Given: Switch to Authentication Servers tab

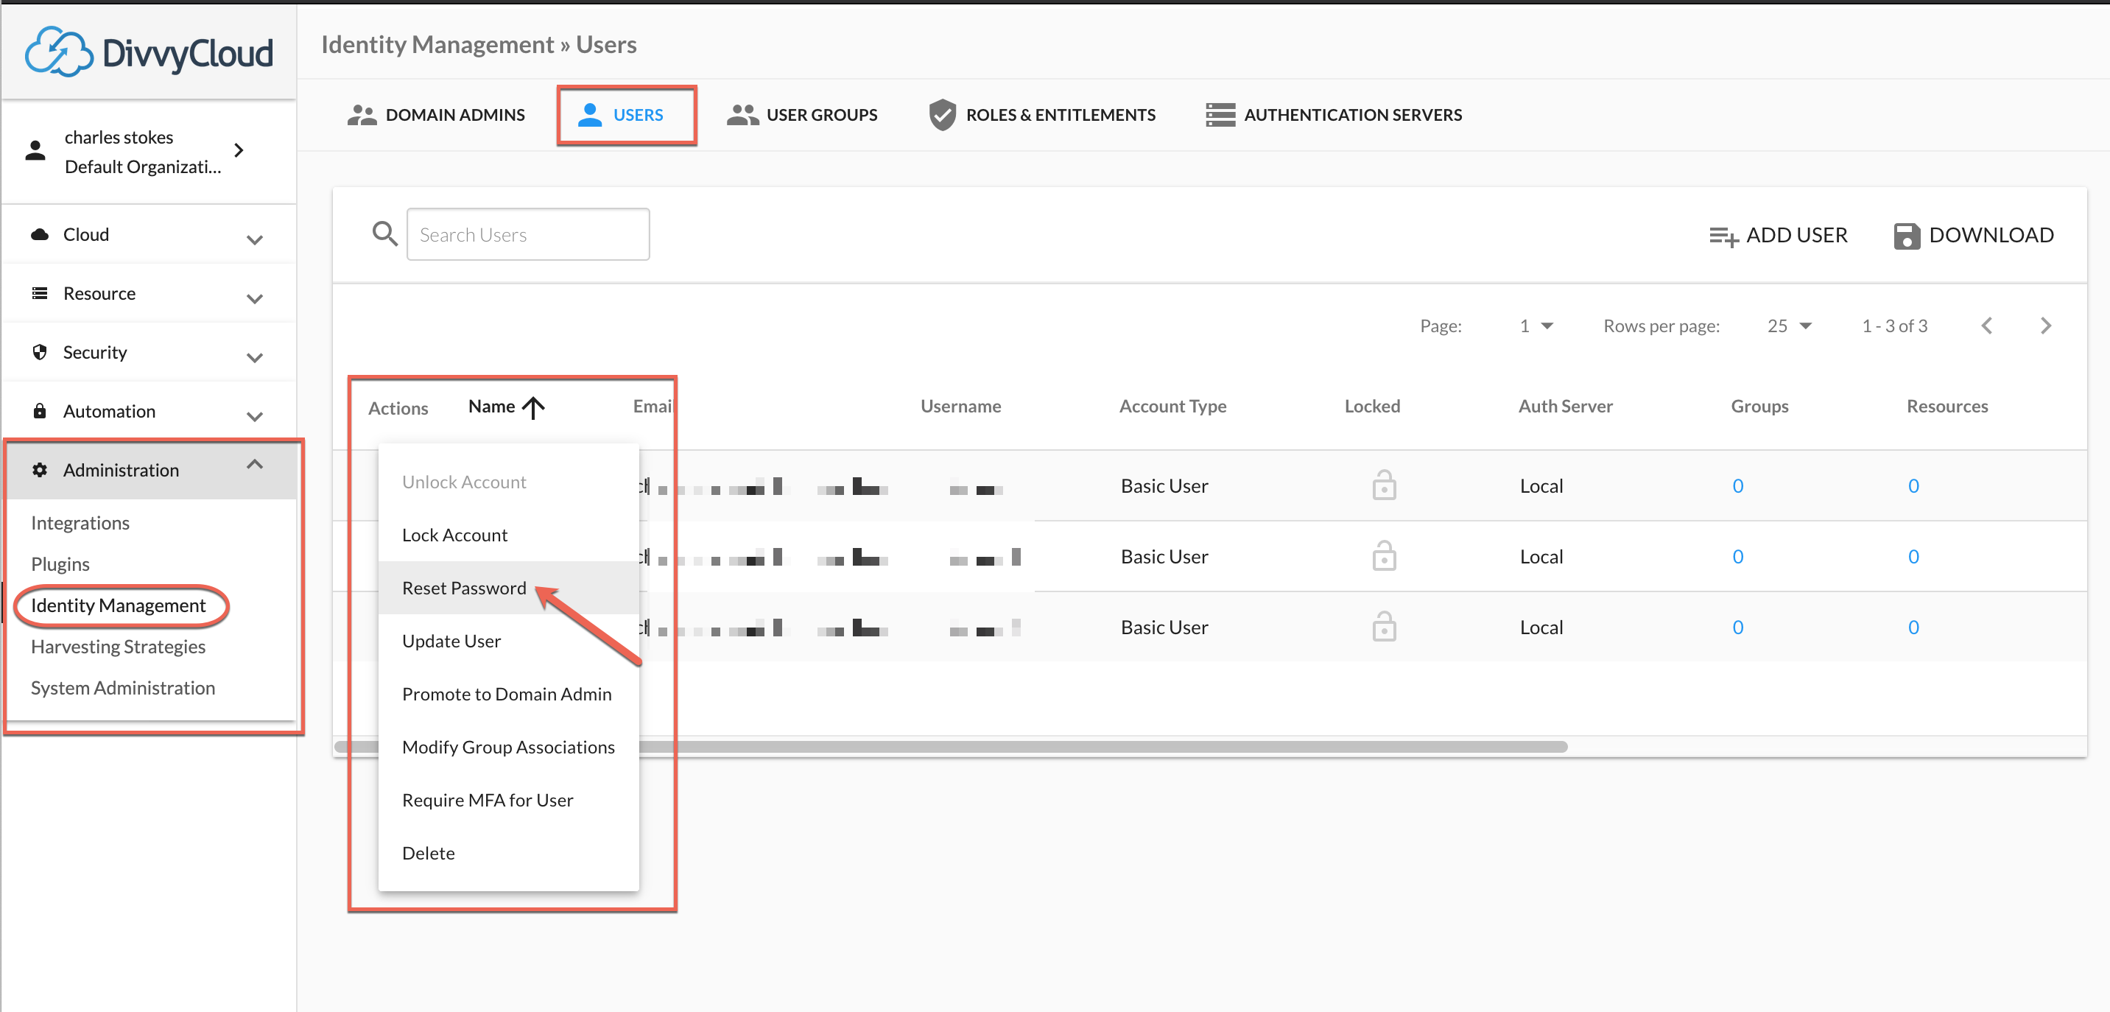Looking at the screenshot, I should click(1334, 115).
